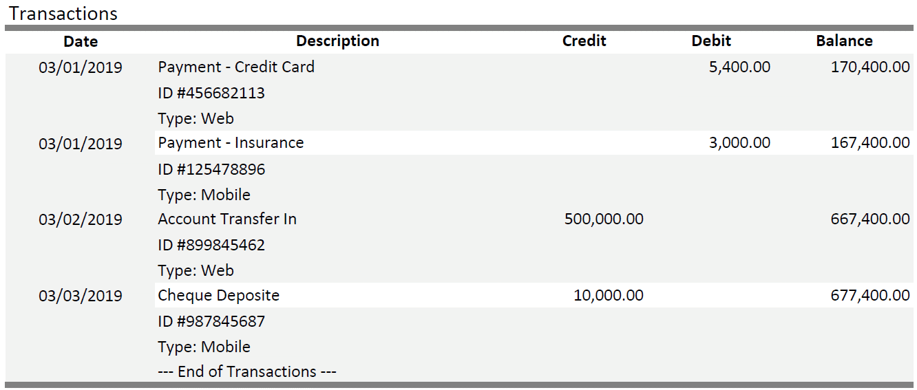
Task: Select the Payment - Credit Card description
Action: click(x=236, y=67)
